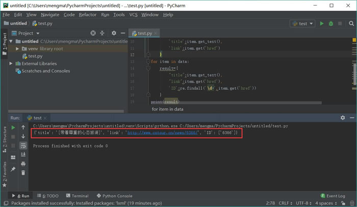
Task: Toggle the pin tab icon in Run panel
Action: 13,168
